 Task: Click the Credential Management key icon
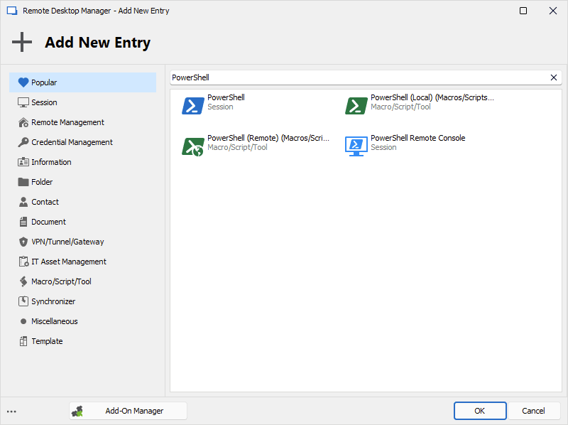(23, 142)
